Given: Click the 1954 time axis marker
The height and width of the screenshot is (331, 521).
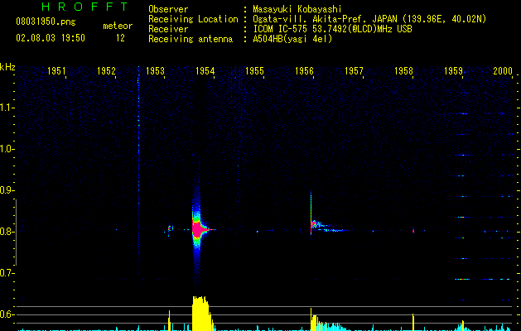Looking at the screenshot, I should 205,70.
